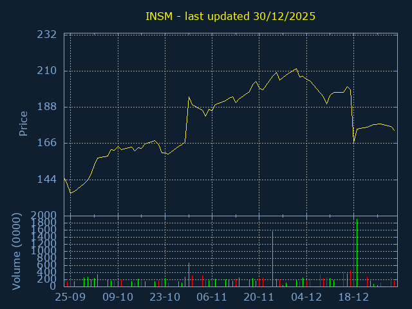Click the tall red volume bar near 18-12
This screenshot has height=309, width=412.
pyautogui.click(x=353, y=263)
